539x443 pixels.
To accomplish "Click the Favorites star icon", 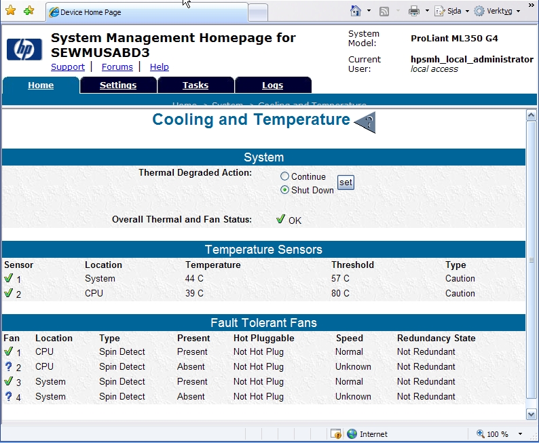I will pos(11,11).
